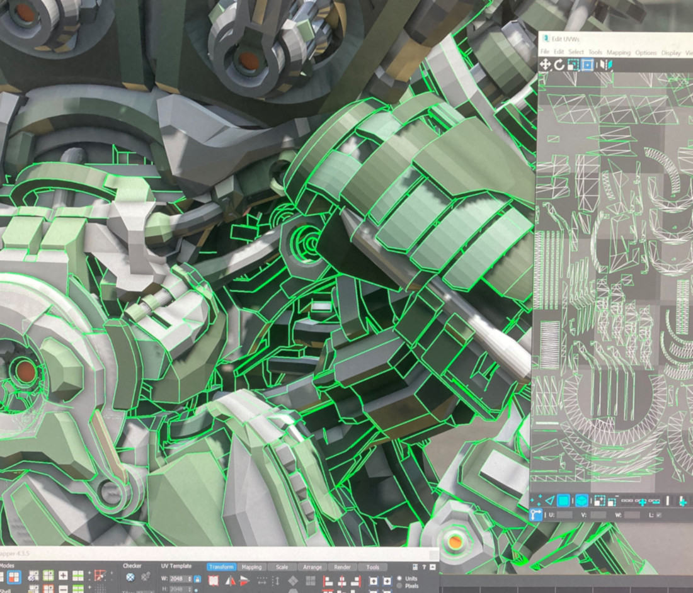The image size is (693, 593).
Task: Select the Pixels radio button
Action: [x=399, y=586]
